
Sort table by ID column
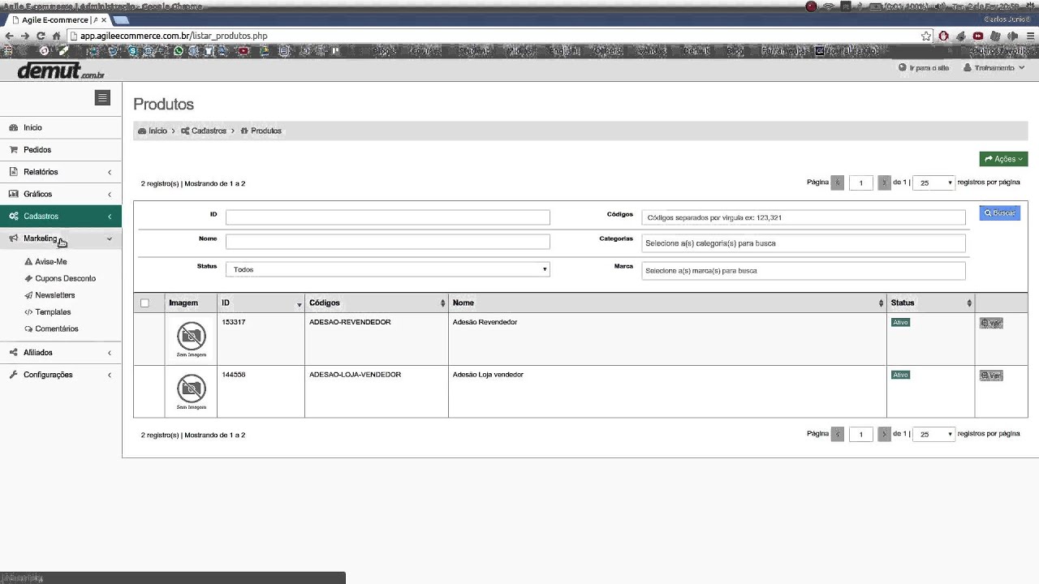coord(261,303)
